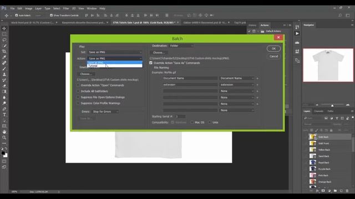
Task: Open workspace switcher icon at top right
Action: coord(348,15)
